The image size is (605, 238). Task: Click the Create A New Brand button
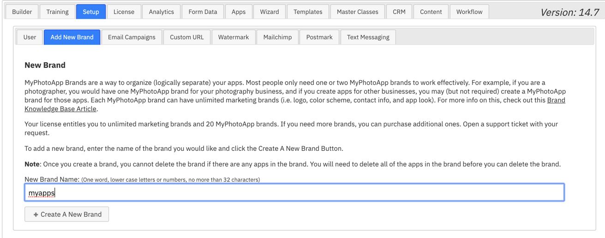[x=67, y=214]
